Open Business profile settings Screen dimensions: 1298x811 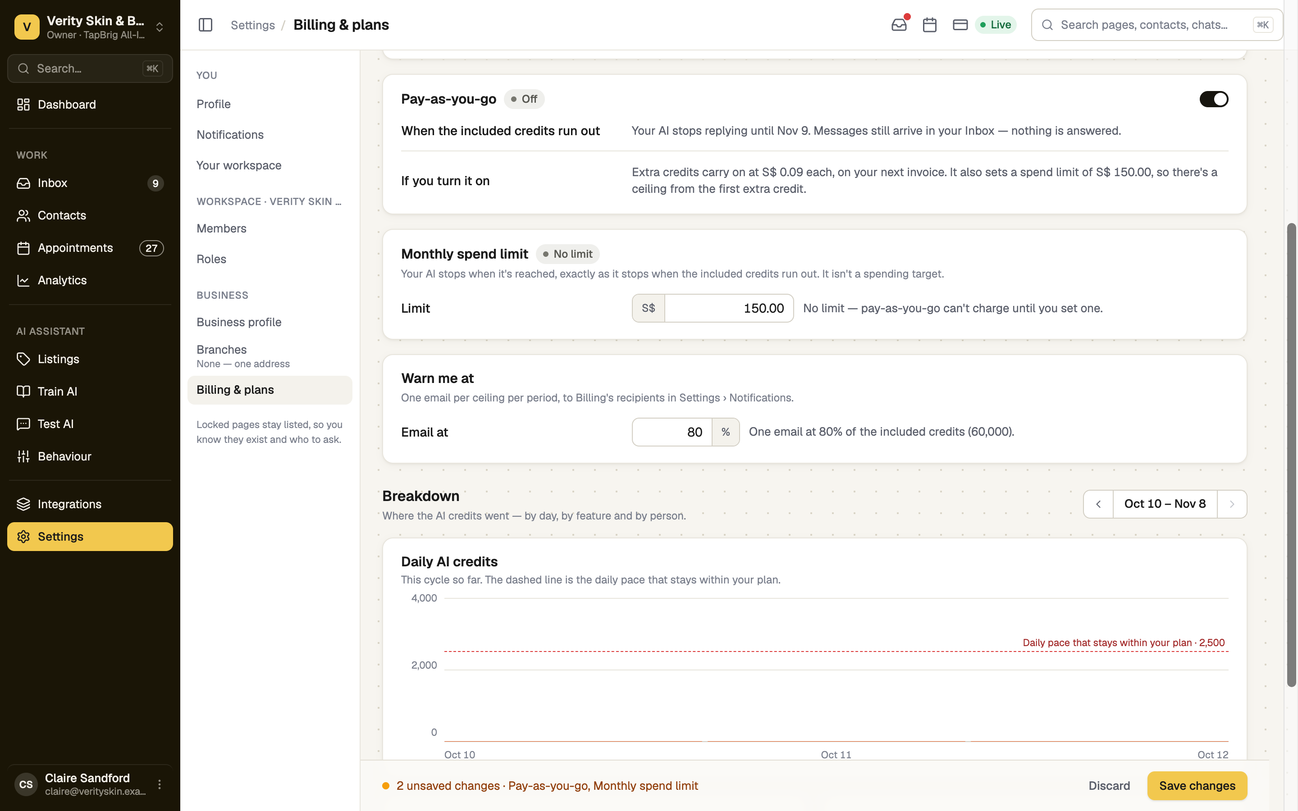click(270, 322)
